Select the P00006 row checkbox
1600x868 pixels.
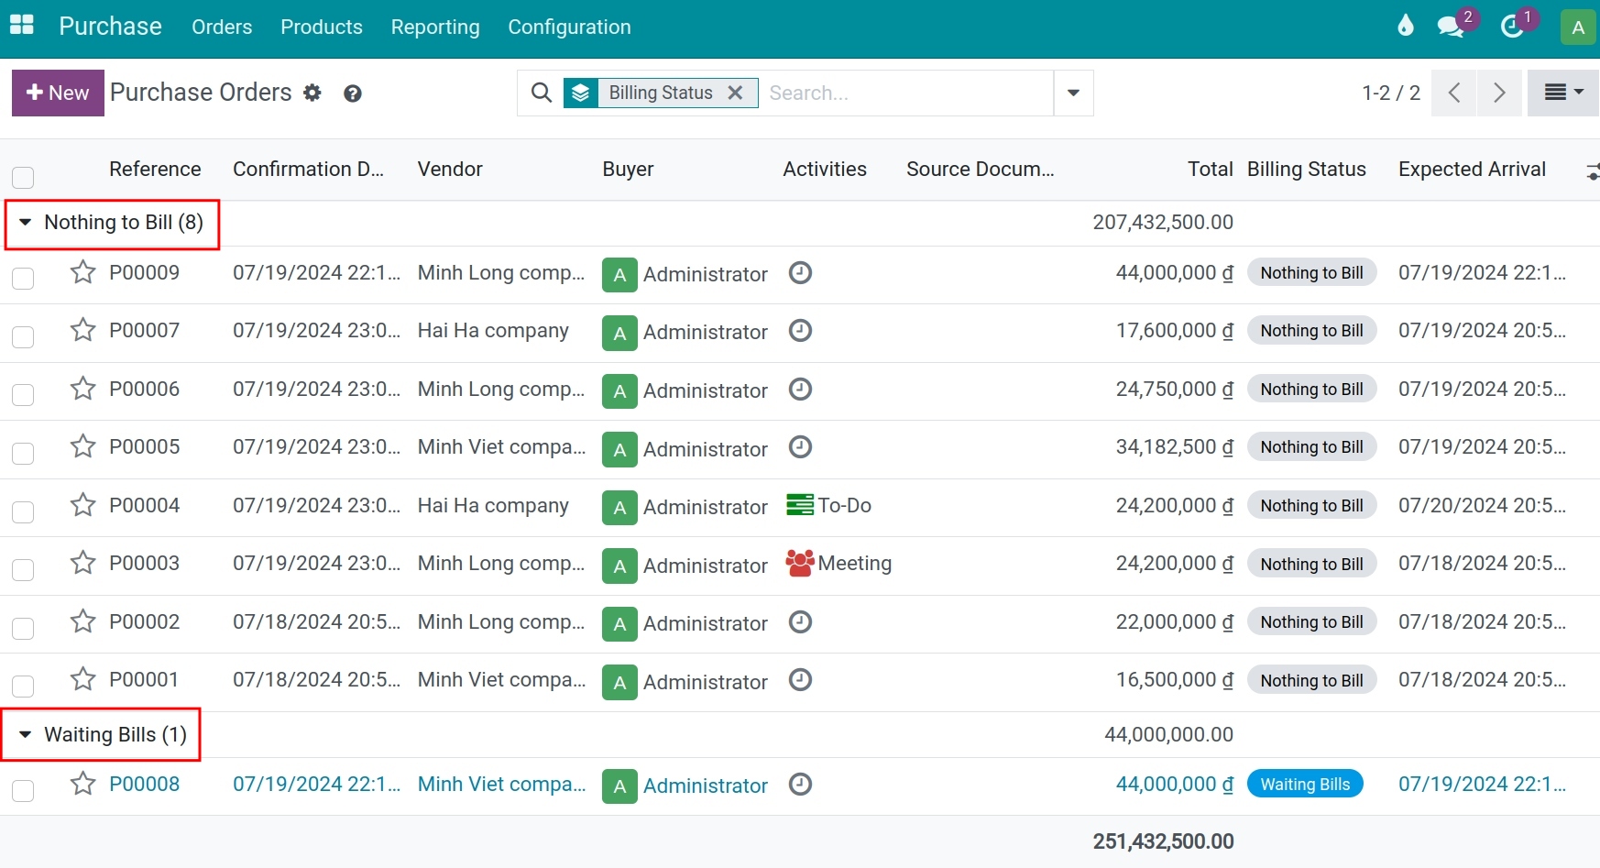tap(23, 394)
